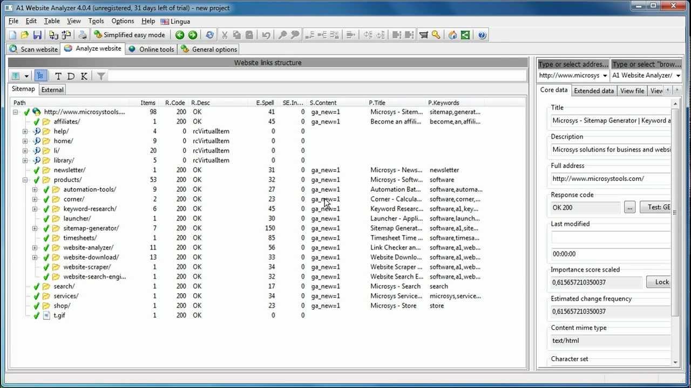691x388 pixels.
Task: Toggle Simplified easy mode
Action: (130, 35)
